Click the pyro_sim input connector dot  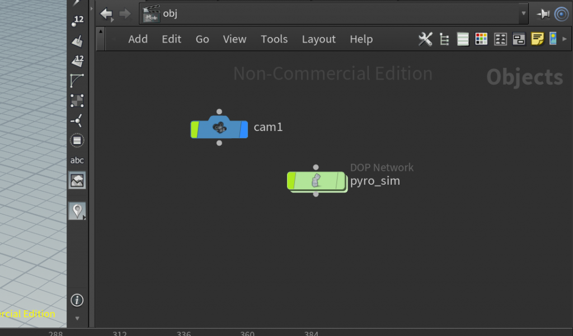point(316,167)
